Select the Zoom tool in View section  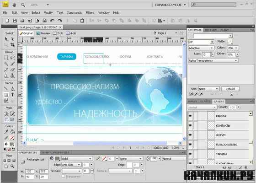12,167
